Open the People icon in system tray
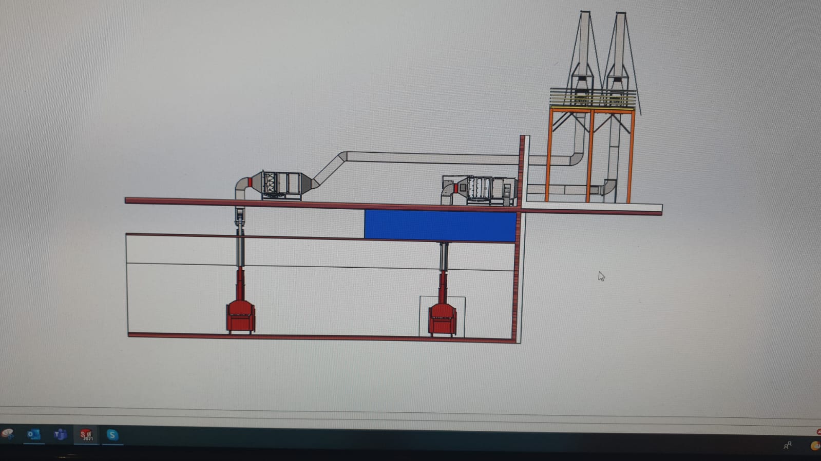The image size is (821, 461). 787,446
